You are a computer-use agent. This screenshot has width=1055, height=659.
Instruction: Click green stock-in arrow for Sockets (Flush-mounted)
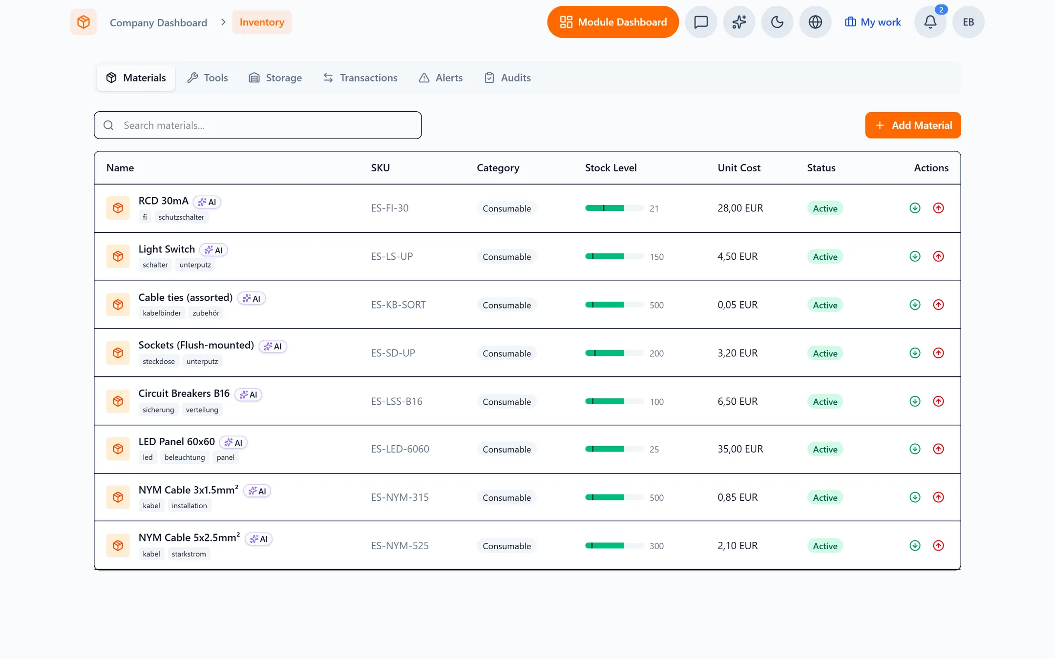pos(915,353)
